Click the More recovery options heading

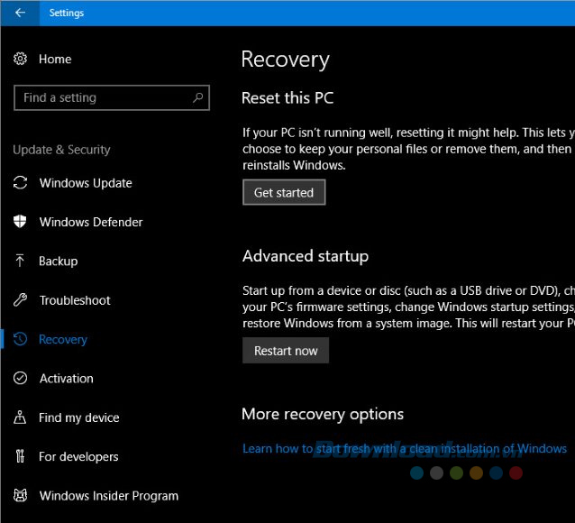pyautogui.click(x=323, y=415)
